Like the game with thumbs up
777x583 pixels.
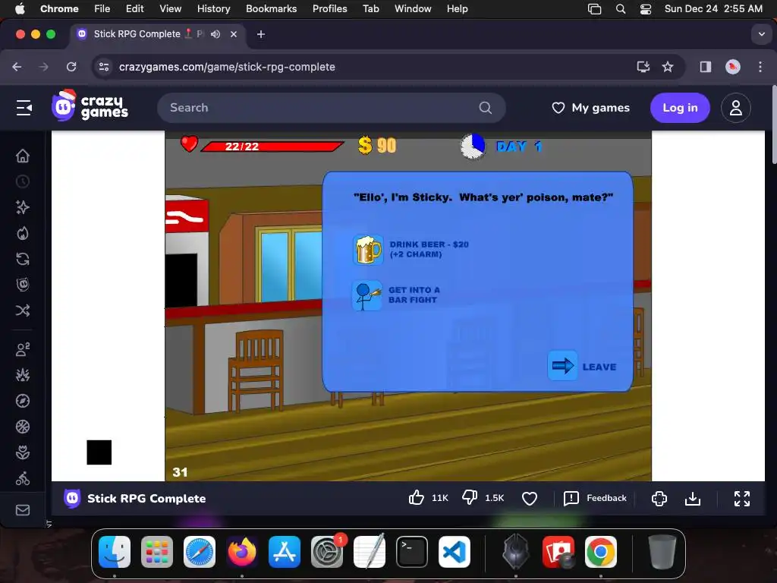(x=417, y=498)
